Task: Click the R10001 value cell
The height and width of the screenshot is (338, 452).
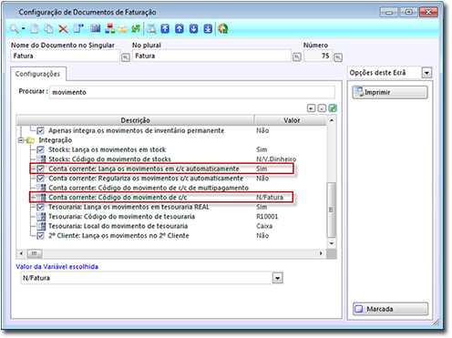Action: tap(267, 217)
